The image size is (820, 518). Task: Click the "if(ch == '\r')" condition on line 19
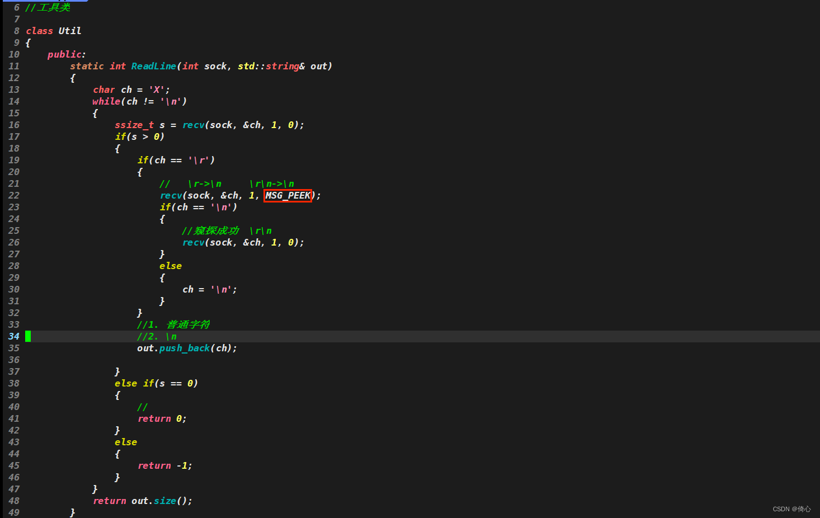tap(176, 160)
